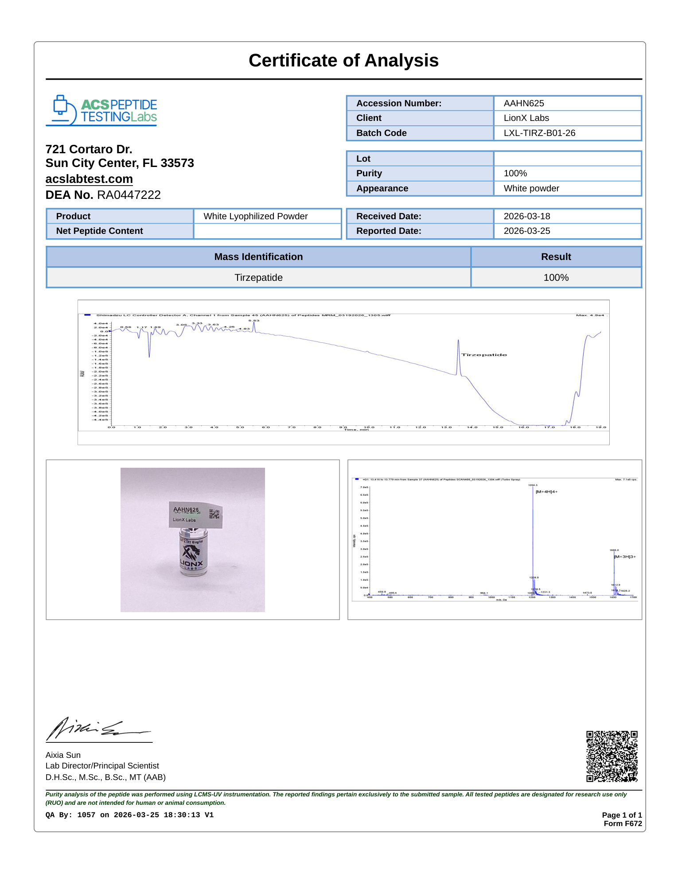This screenshot has height=877, width=678.
Task: Select the batch code "LXL-TIRZ-B01-26"
Action: coord(539,133)
